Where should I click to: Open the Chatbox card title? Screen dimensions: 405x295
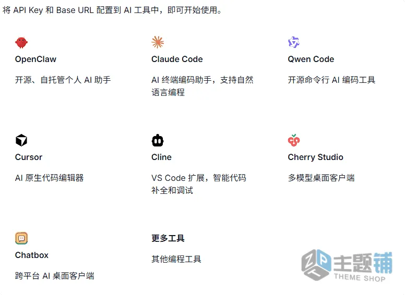(31, 255)
